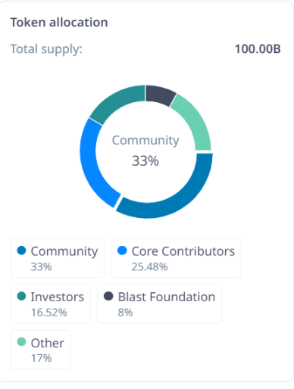Click the 25.48% Core Contributors percentage
This screenshot has height=389, width=294.
(x=149, y=266)
